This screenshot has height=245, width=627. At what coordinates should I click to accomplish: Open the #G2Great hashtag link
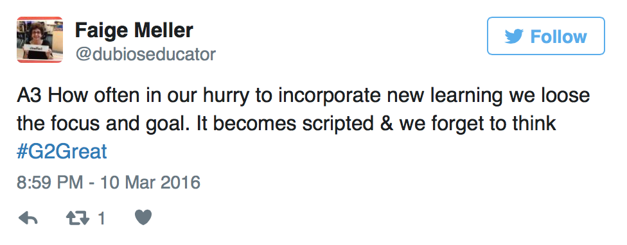pos(62,151)
